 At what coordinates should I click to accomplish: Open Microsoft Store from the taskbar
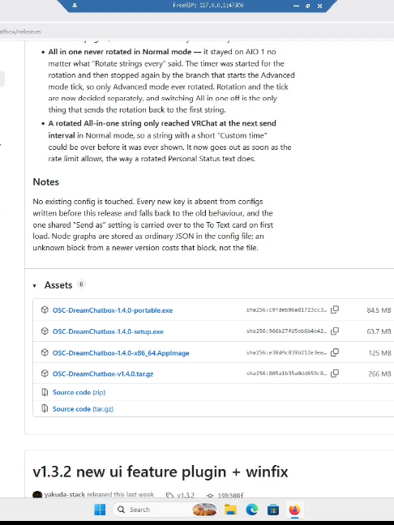pyautogui.click(x=273, y=510)
